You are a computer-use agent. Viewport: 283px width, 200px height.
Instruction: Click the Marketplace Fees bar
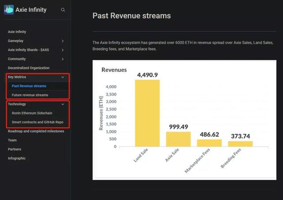(x=209, y=143)
